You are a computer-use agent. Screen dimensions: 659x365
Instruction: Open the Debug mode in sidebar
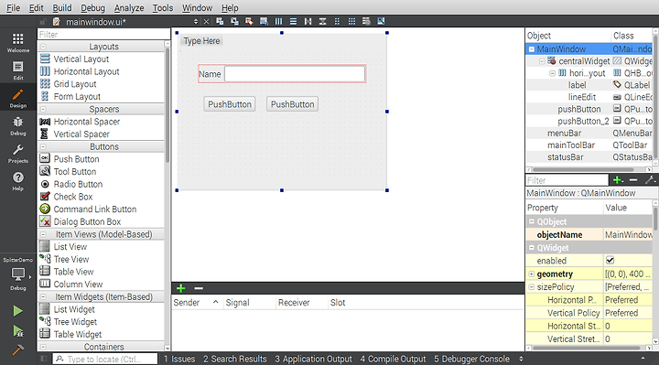pyautogui.click(x=18, y=126)
